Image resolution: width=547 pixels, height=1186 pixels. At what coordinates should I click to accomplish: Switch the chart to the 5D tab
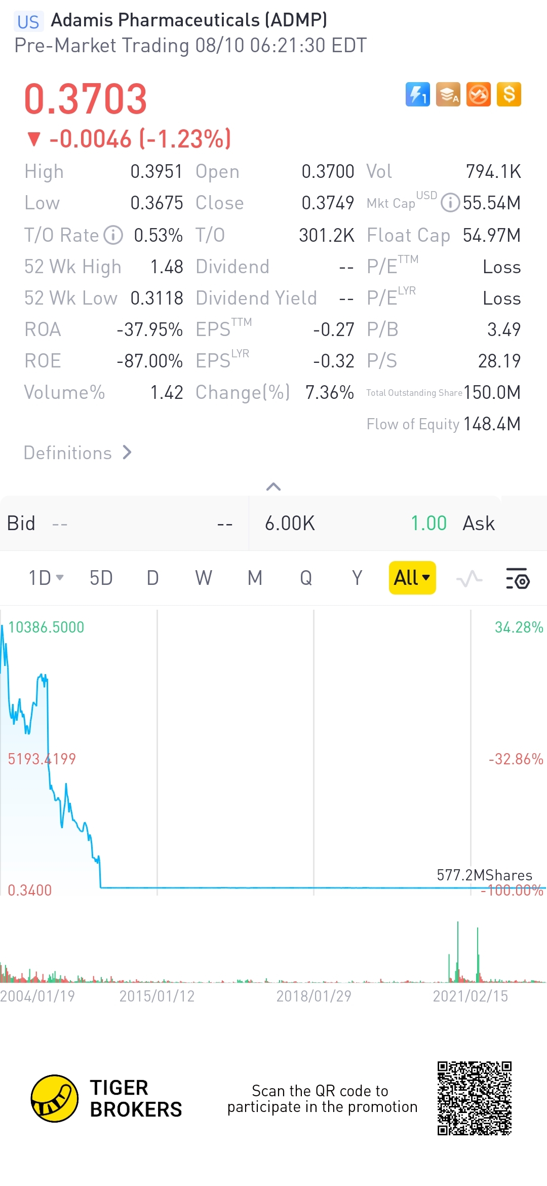[101, 578]
